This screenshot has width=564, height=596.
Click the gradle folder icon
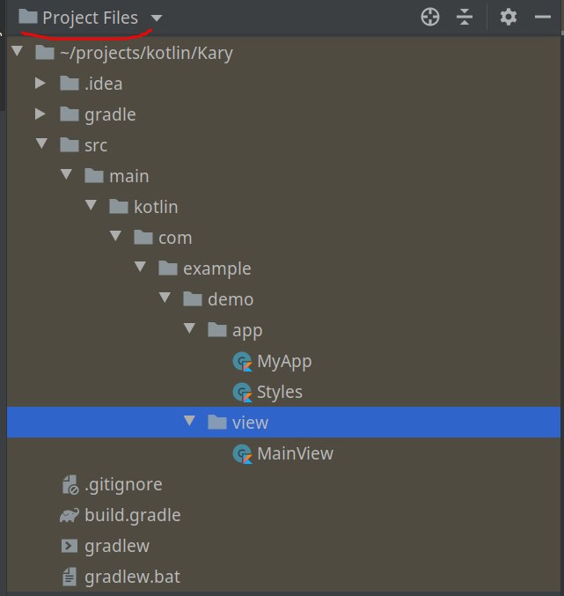[x=70, y=114]
